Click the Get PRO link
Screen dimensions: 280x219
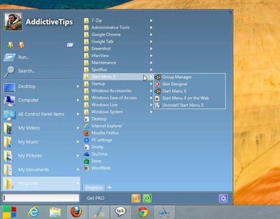click(95, 198)
